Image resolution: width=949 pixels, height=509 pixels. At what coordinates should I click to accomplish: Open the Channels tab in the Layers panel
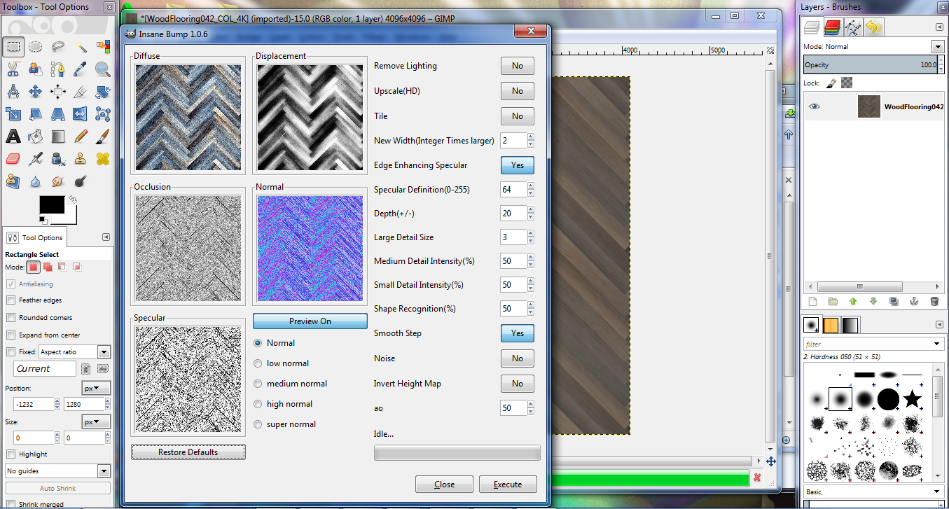click(x=832, y=27)
